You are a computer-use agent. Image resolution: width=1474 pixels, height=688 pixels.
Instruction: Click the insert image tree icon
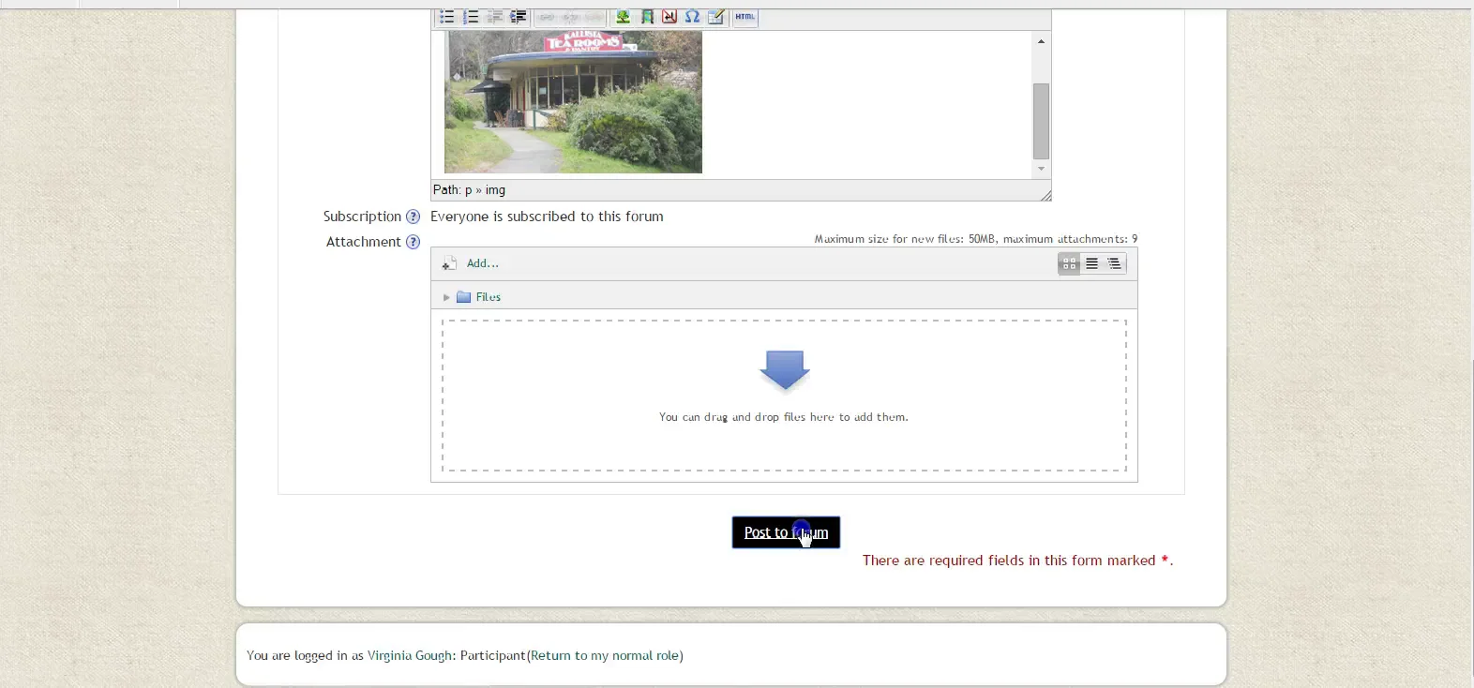pyautogui.click(x=623, y=17)
